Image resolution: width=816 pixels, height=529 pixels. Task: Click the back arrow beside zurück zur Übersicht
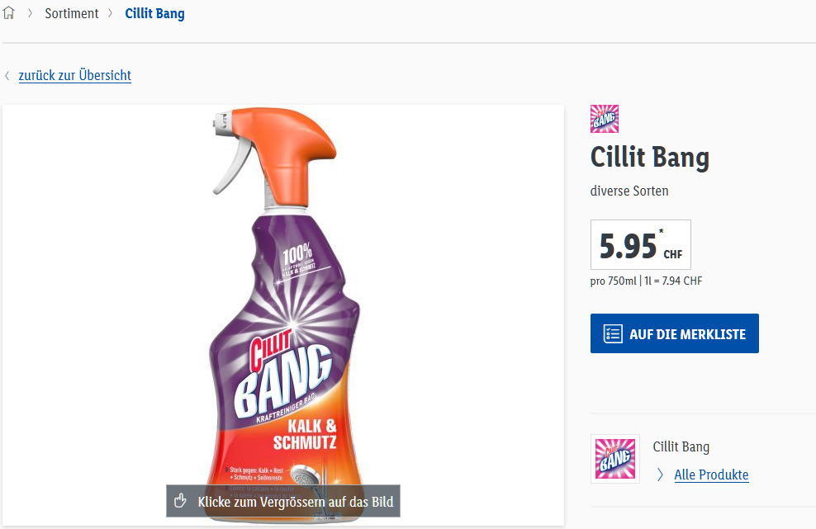tap(7, 76)
